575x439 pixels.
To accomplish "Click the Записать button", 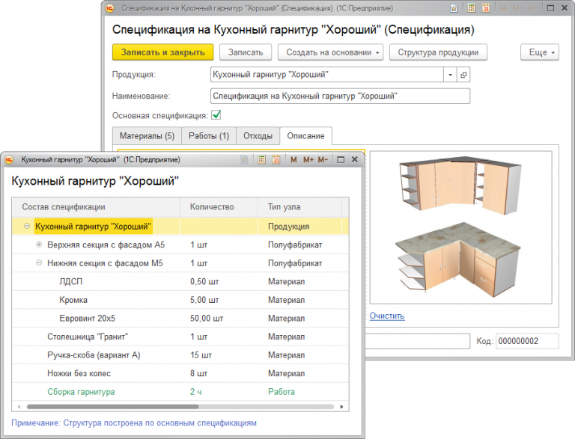I will coord(246,52).
